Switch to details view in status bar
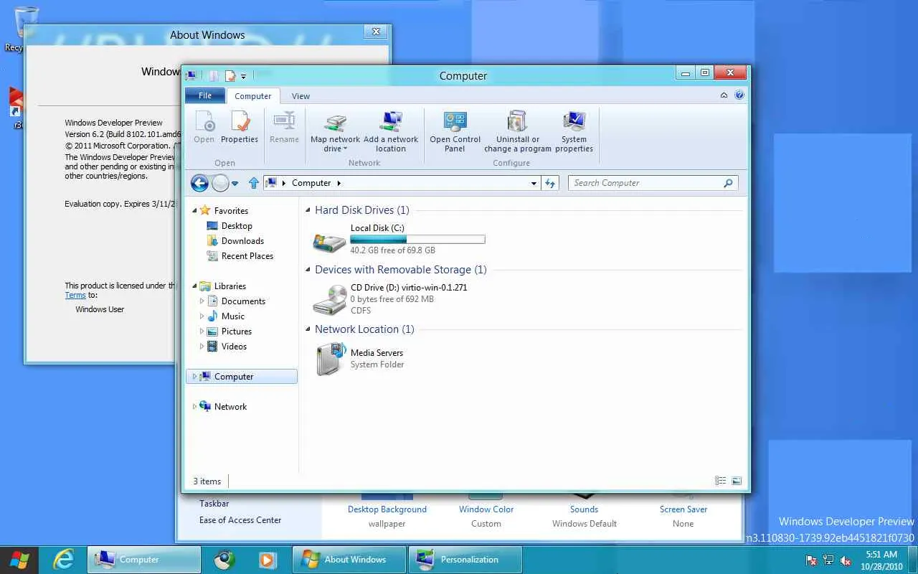Screen dimensions: 918x574 721,481
